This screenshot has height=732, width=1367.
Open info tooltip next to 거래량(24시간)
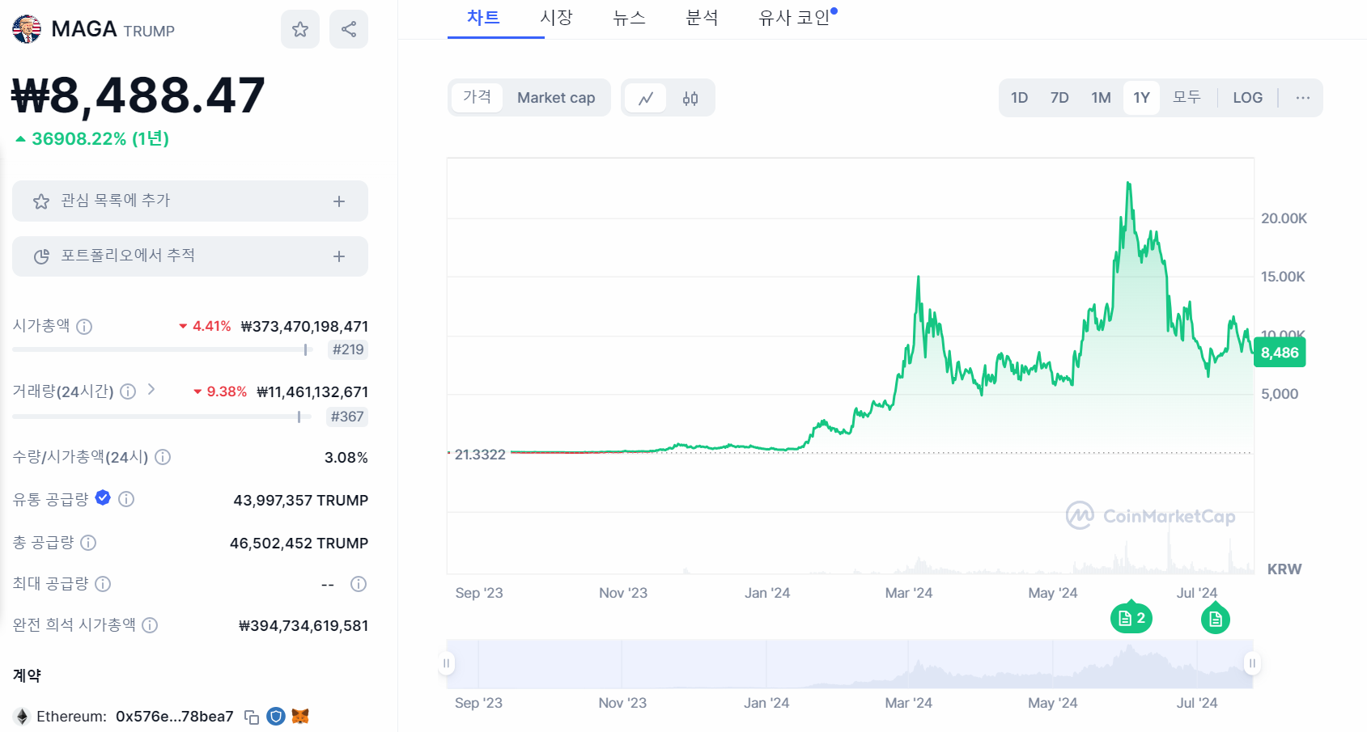[x=128, y=391]
